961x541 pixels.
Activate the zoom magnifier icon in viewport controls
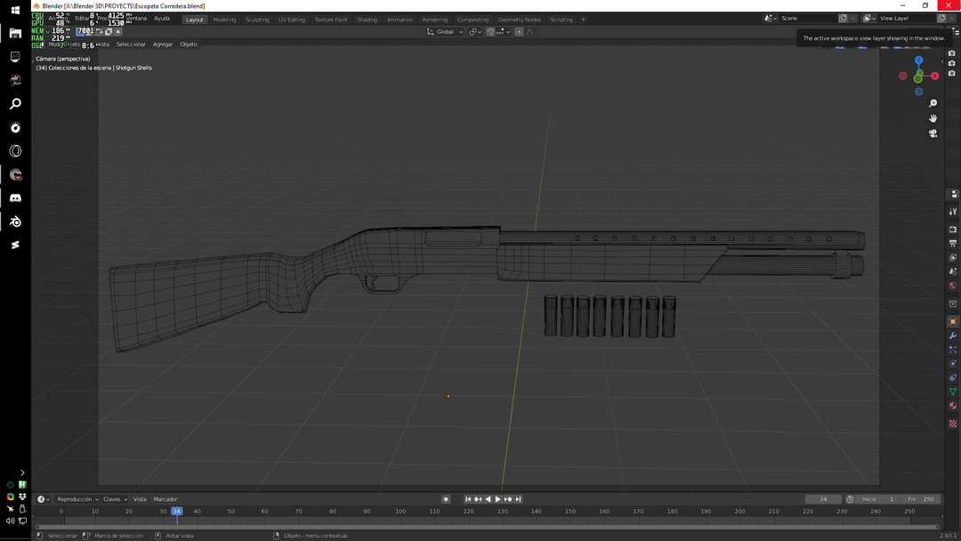[933, 103]
